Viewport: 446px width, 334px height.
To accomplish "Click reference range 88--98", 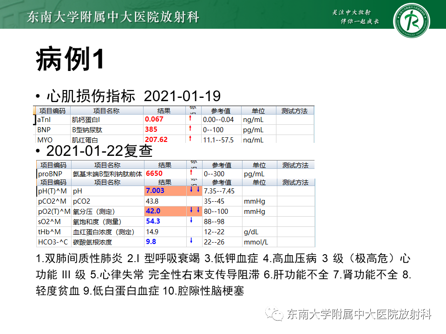I will [x=214, y=222].
